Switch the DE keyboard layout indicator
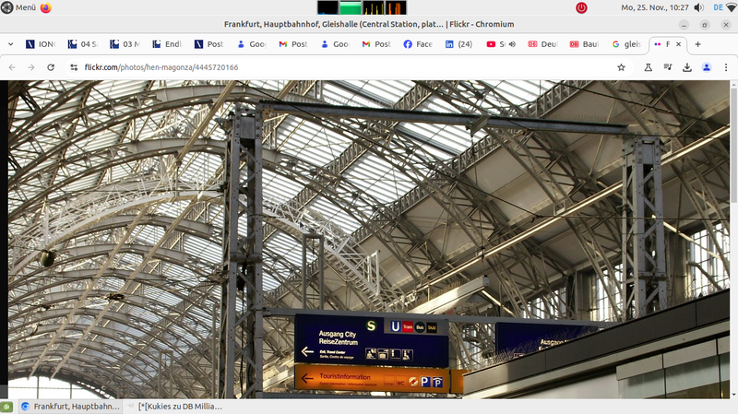This screenshot has width=738, height=414. (x=718, y=7)
